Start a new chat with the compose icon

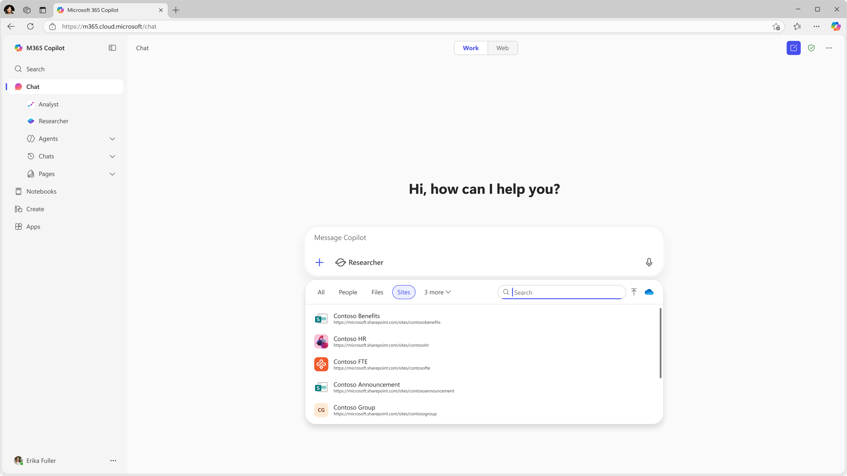tap(793, 48)
